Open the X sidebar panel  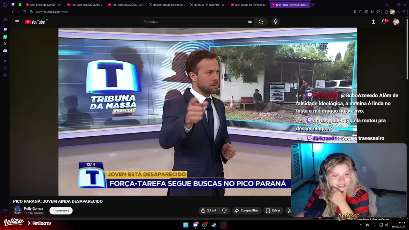pyautogui.click(x=5, y=44)
